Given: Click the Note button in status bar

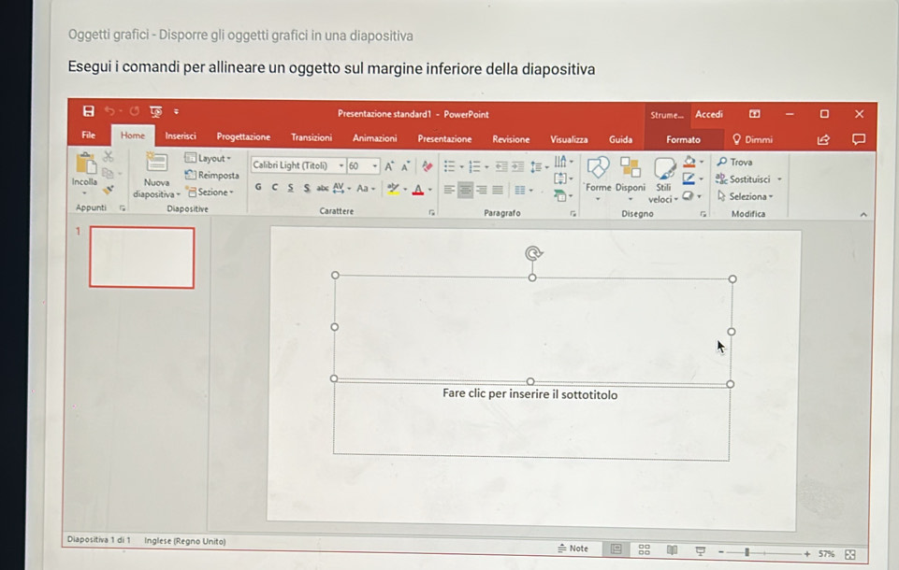Looking at the screenshot, I should pyautogui.click(x=573, y=549).
